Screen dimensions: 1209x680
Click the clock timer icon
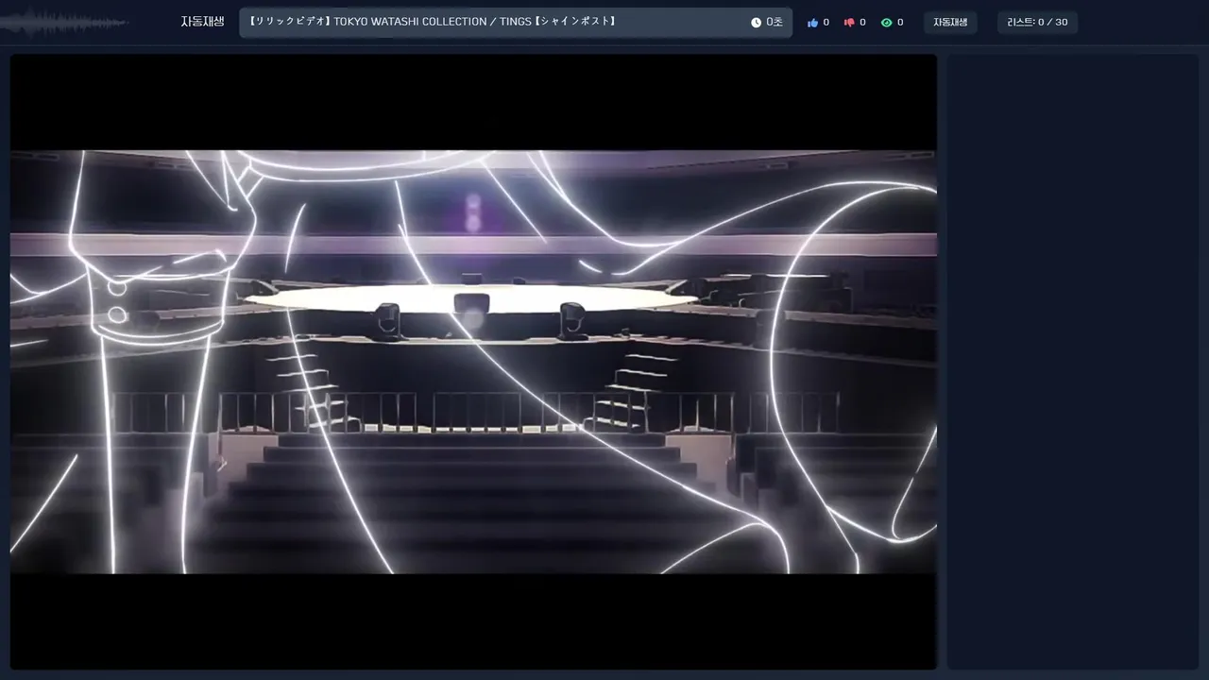[x=756, y=23]
